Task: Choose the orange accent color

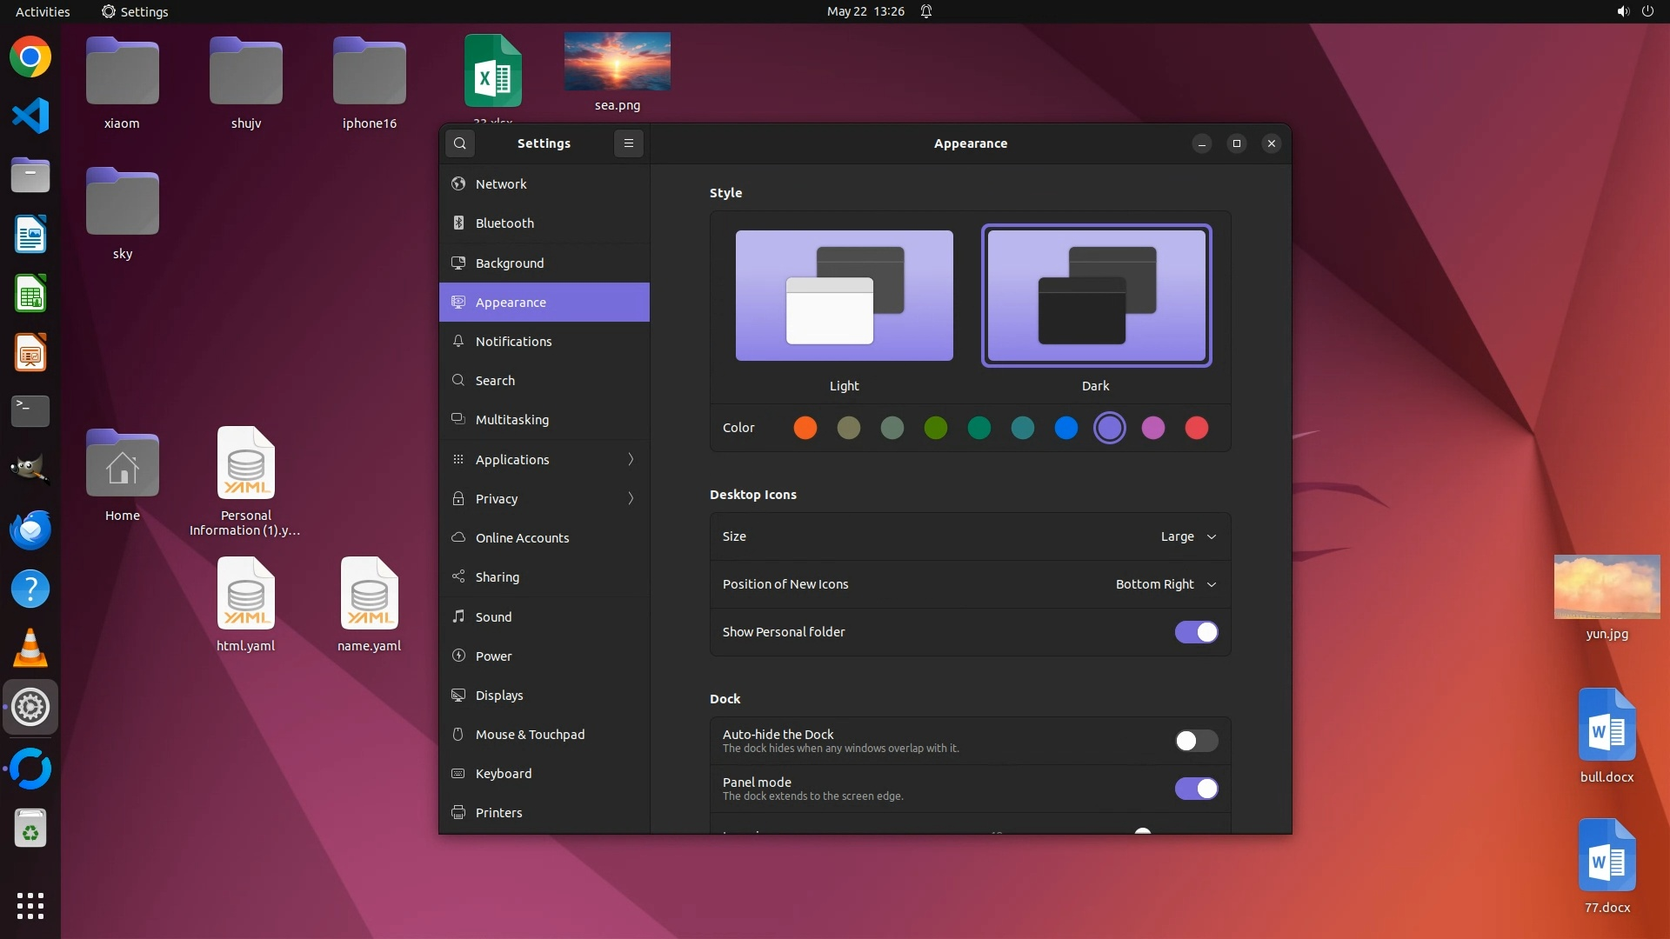Action: click(x=805, y=428)
